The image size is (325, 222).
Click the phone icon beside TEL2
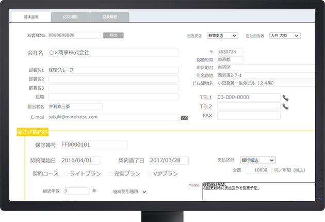point(285,106)
